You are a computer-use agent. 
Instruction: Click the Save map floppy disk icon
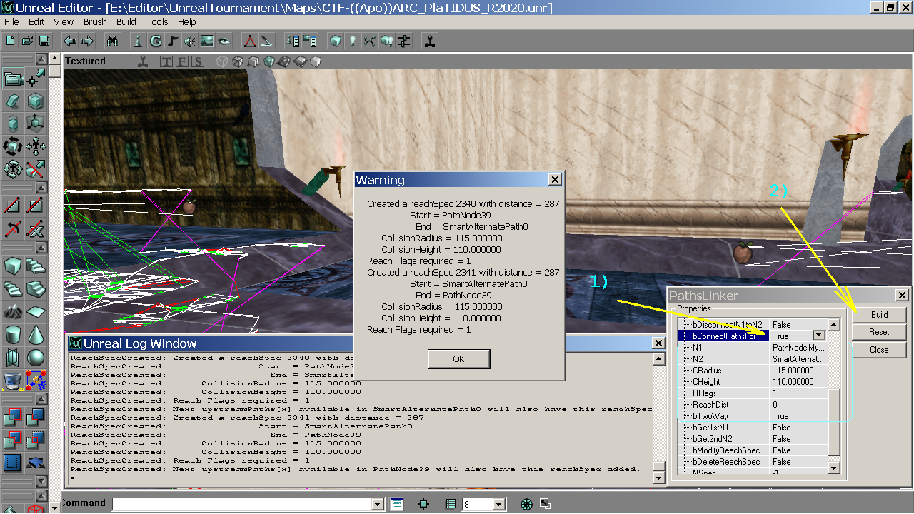[44, 41]
